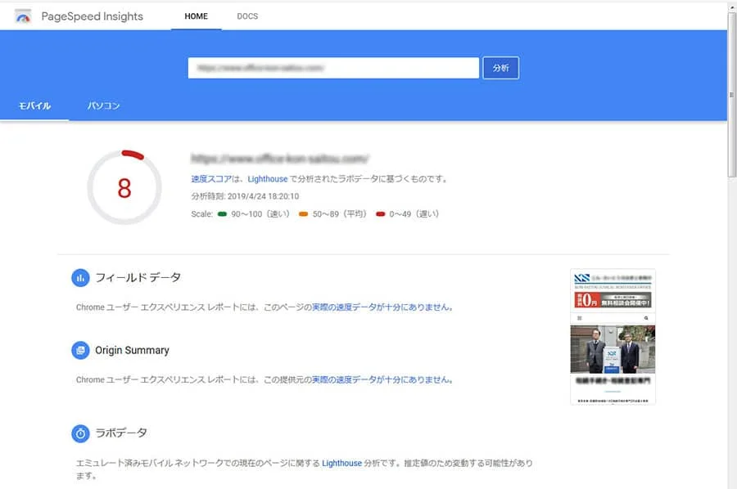Screen dimensions: 737x489
Task: Click the ラボデータ stopwatch icon
Action: click(x=80, y=433)
